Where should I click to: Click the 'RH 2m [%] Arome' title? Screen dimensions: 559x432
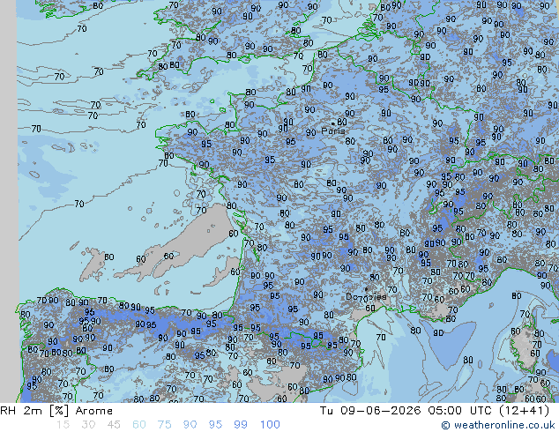point(56,411)
